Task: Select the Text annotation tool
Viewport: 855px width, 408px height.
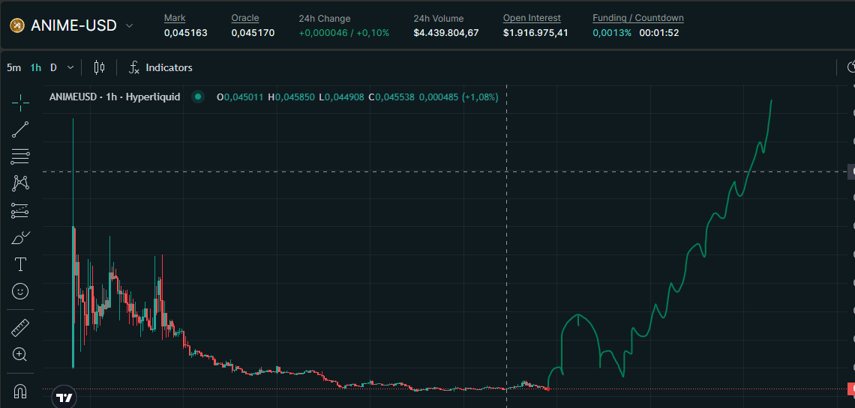Action: (x=20, y=264)
